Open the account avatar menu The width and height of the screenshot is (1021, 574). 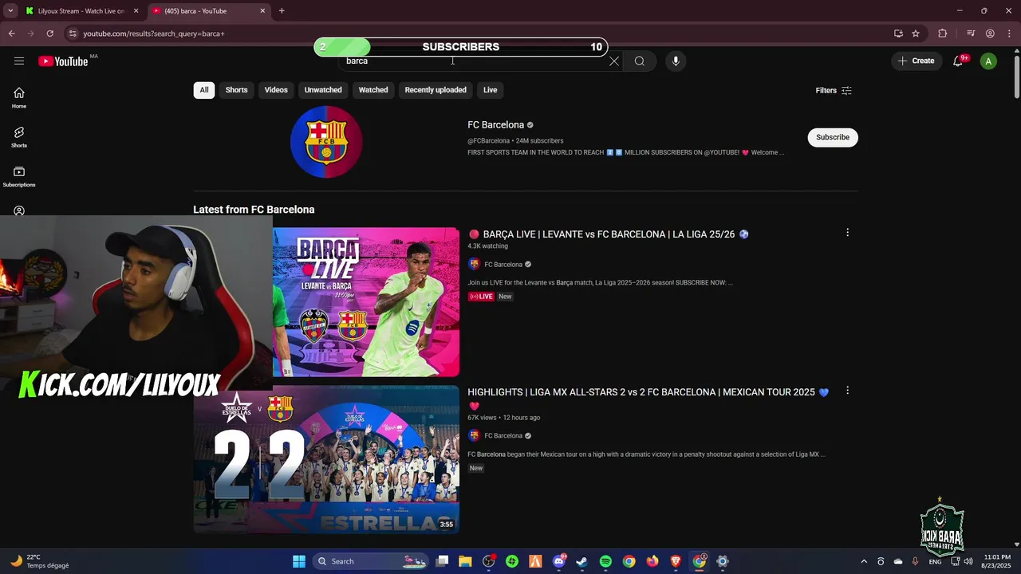988,61
